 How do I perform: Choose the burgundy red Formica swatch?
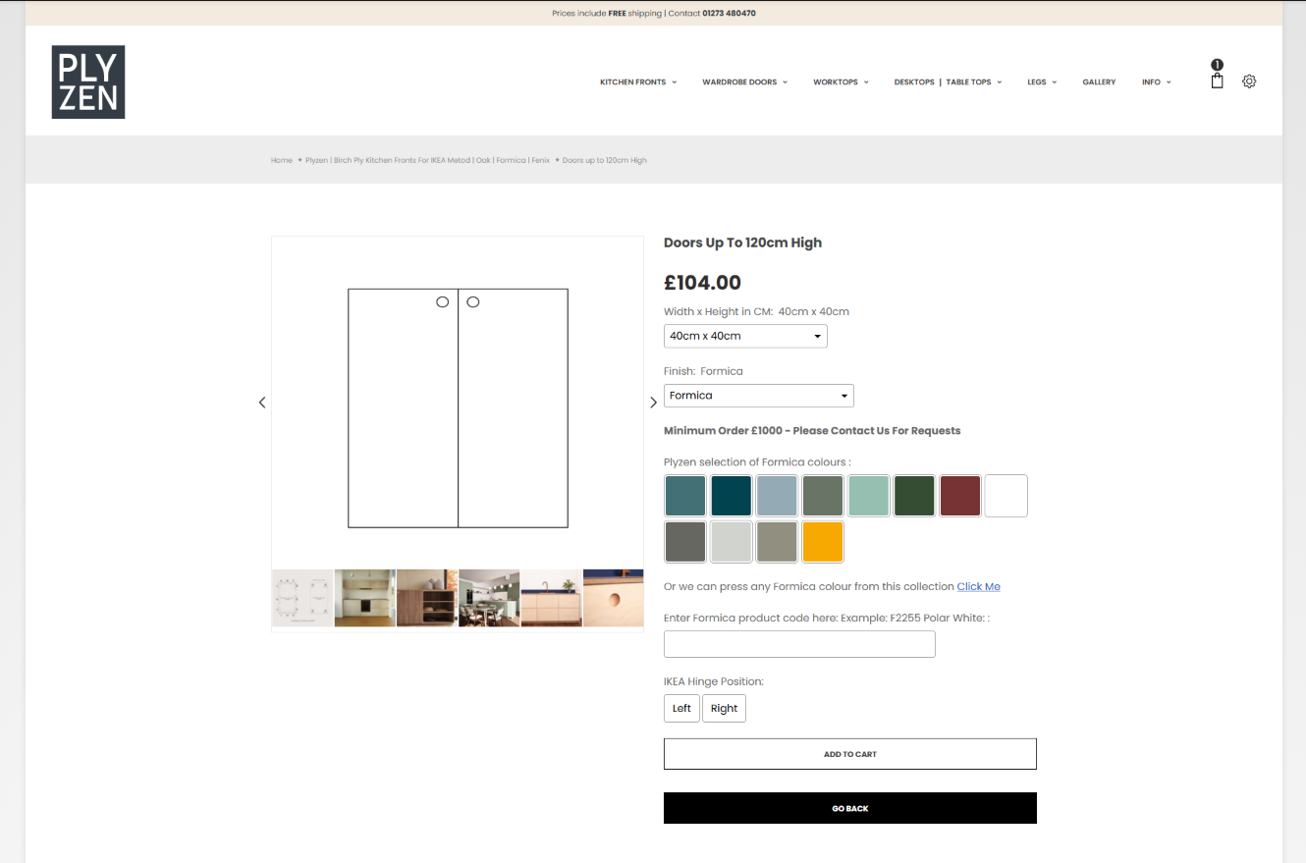coord(960,496)
